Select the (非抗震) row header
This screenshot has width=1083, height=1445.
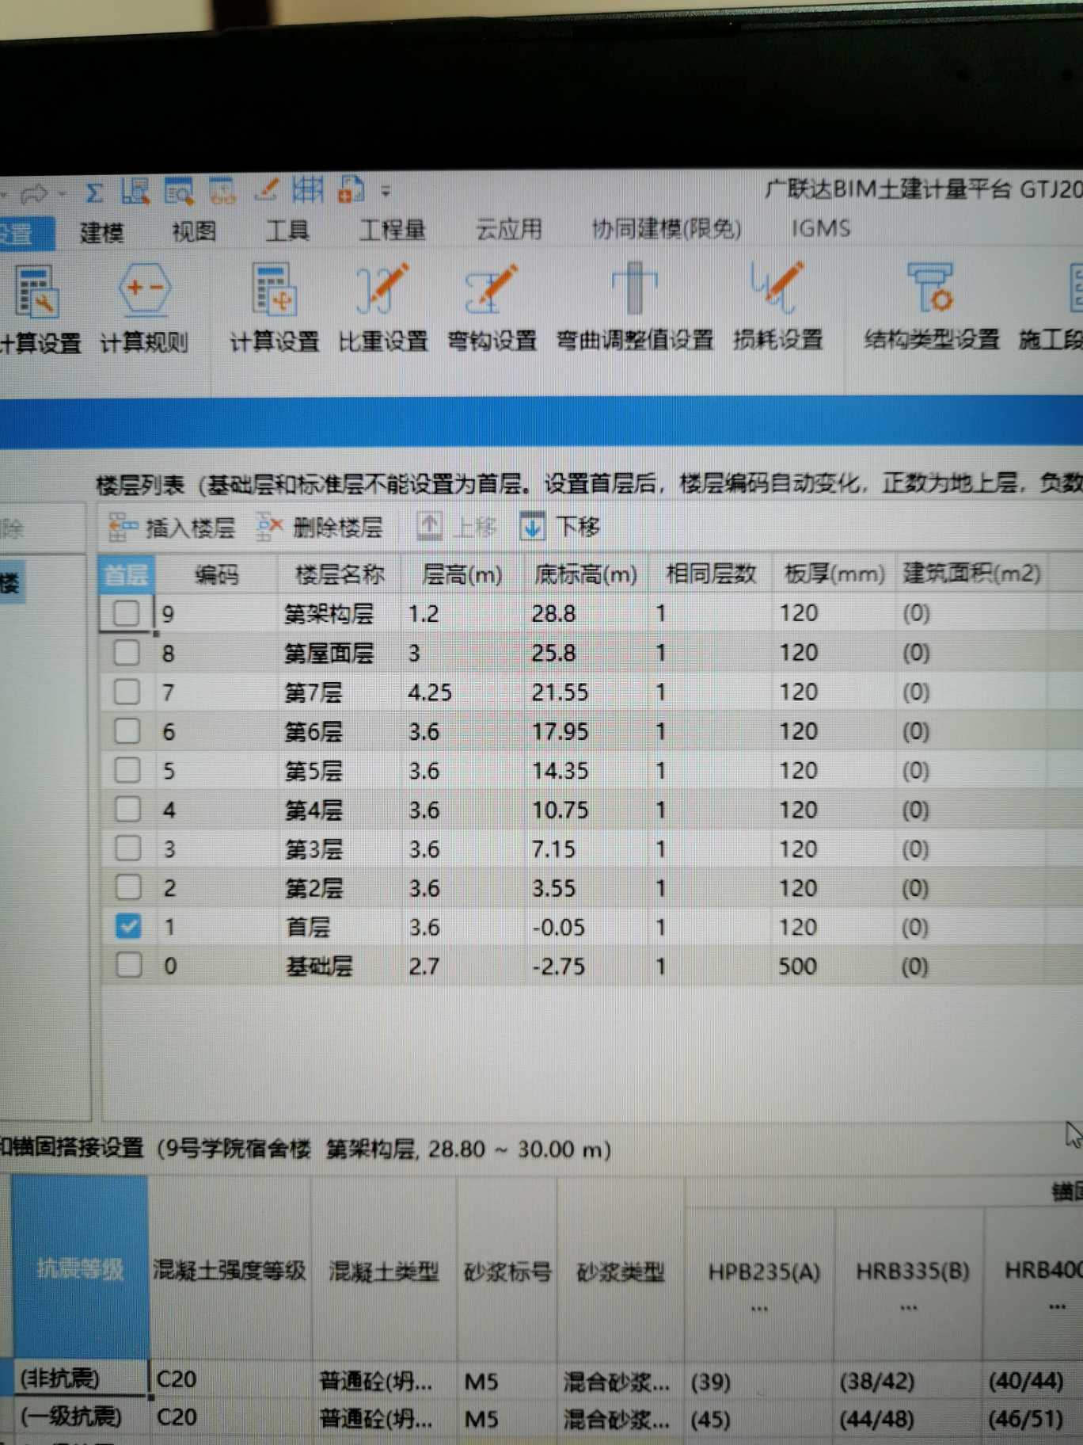[x=81, y=1378]
